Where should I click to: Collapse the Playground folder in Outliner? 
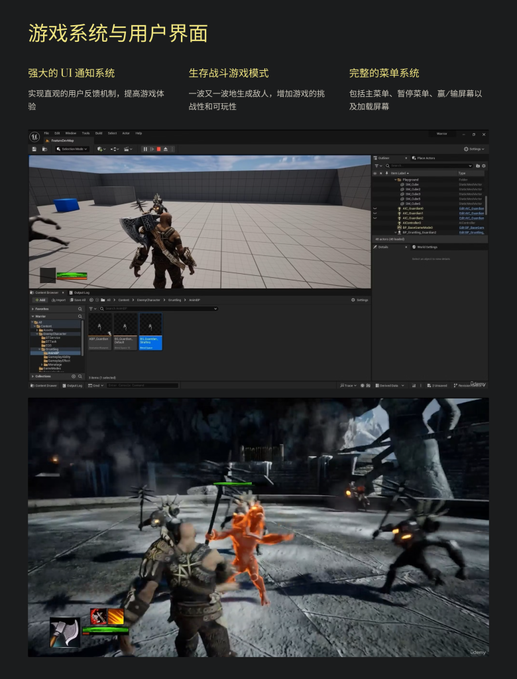tap(395, 180)
